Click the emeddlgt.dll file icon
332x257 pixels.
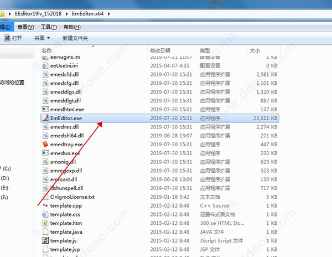(45, 101)
